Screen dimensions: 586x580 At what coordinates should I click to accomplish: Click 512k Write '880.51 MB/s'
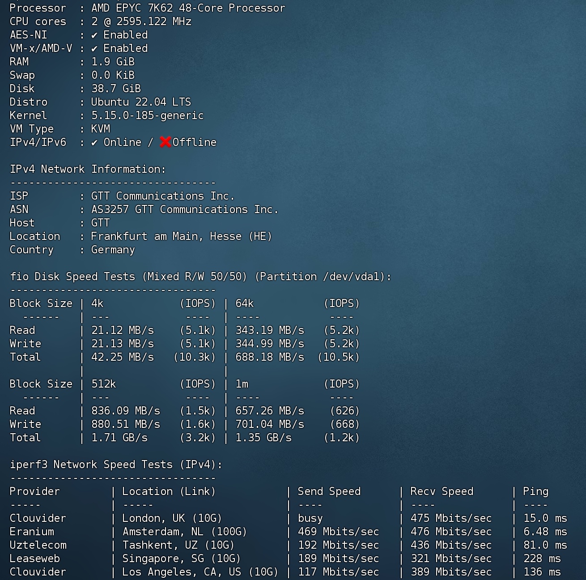click(x=126, y=424)
